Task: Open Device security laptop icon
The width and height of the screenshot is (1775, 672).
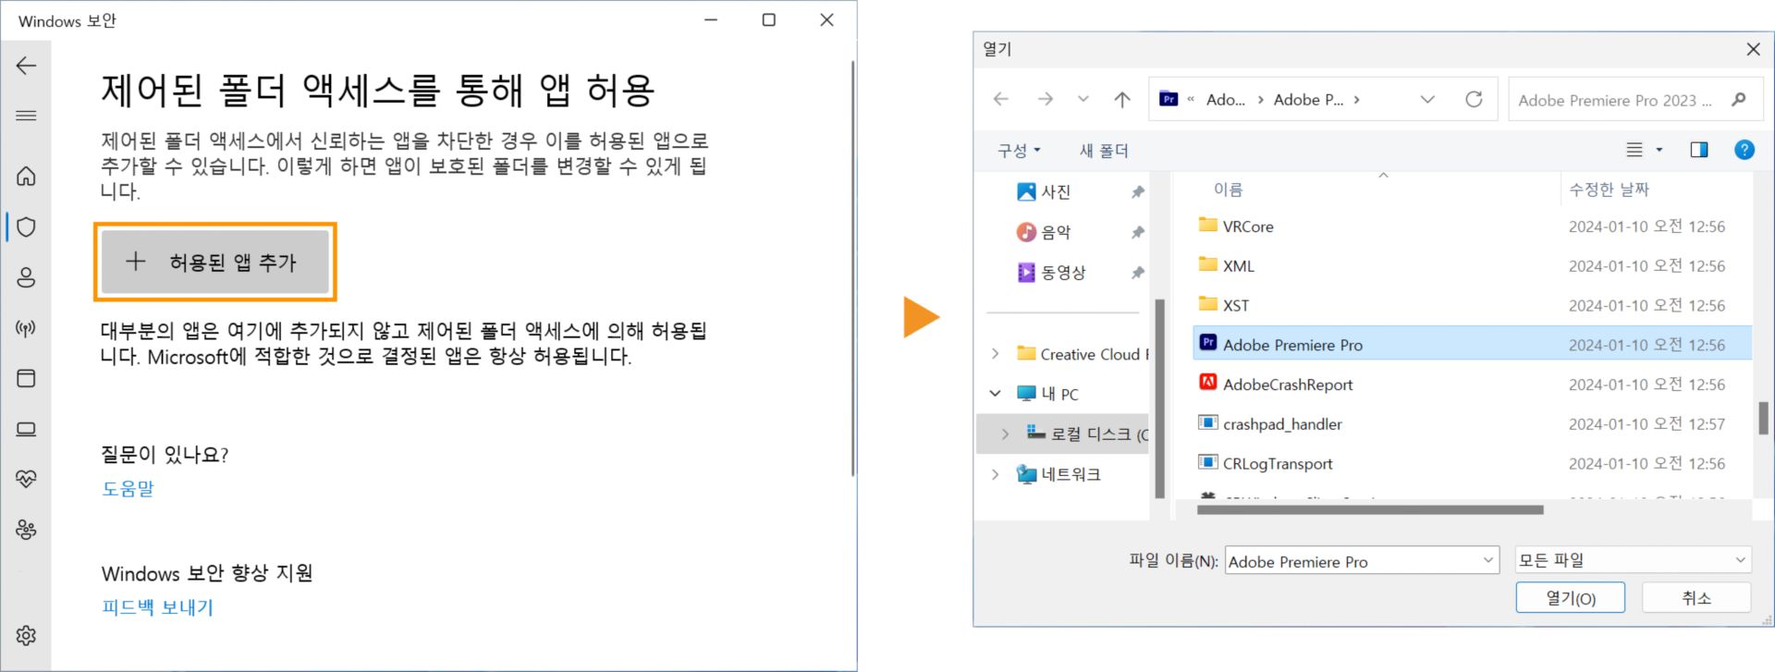Action: 26,429
